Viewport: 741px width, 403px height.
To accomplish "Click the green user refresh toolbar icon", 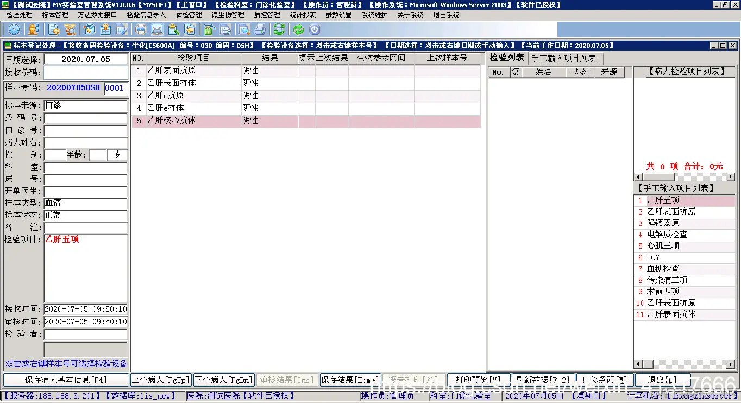I will tap(279, 29).
